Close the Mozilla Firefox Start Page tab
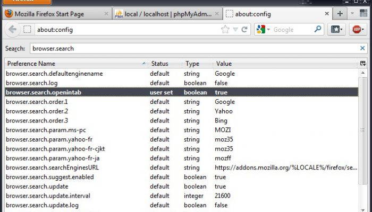The image size is (372, 212). [x=106, y=14]
